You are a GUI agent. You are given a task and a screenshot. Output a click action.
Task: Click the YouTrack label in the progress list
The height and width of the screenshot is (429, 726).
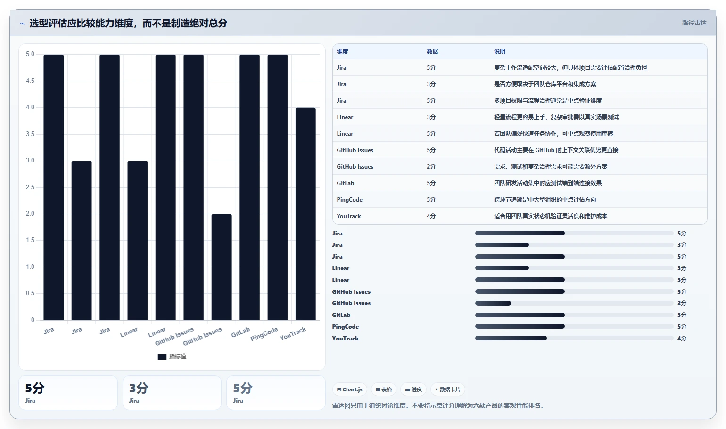pyautogui.click(x=345, y=339)
